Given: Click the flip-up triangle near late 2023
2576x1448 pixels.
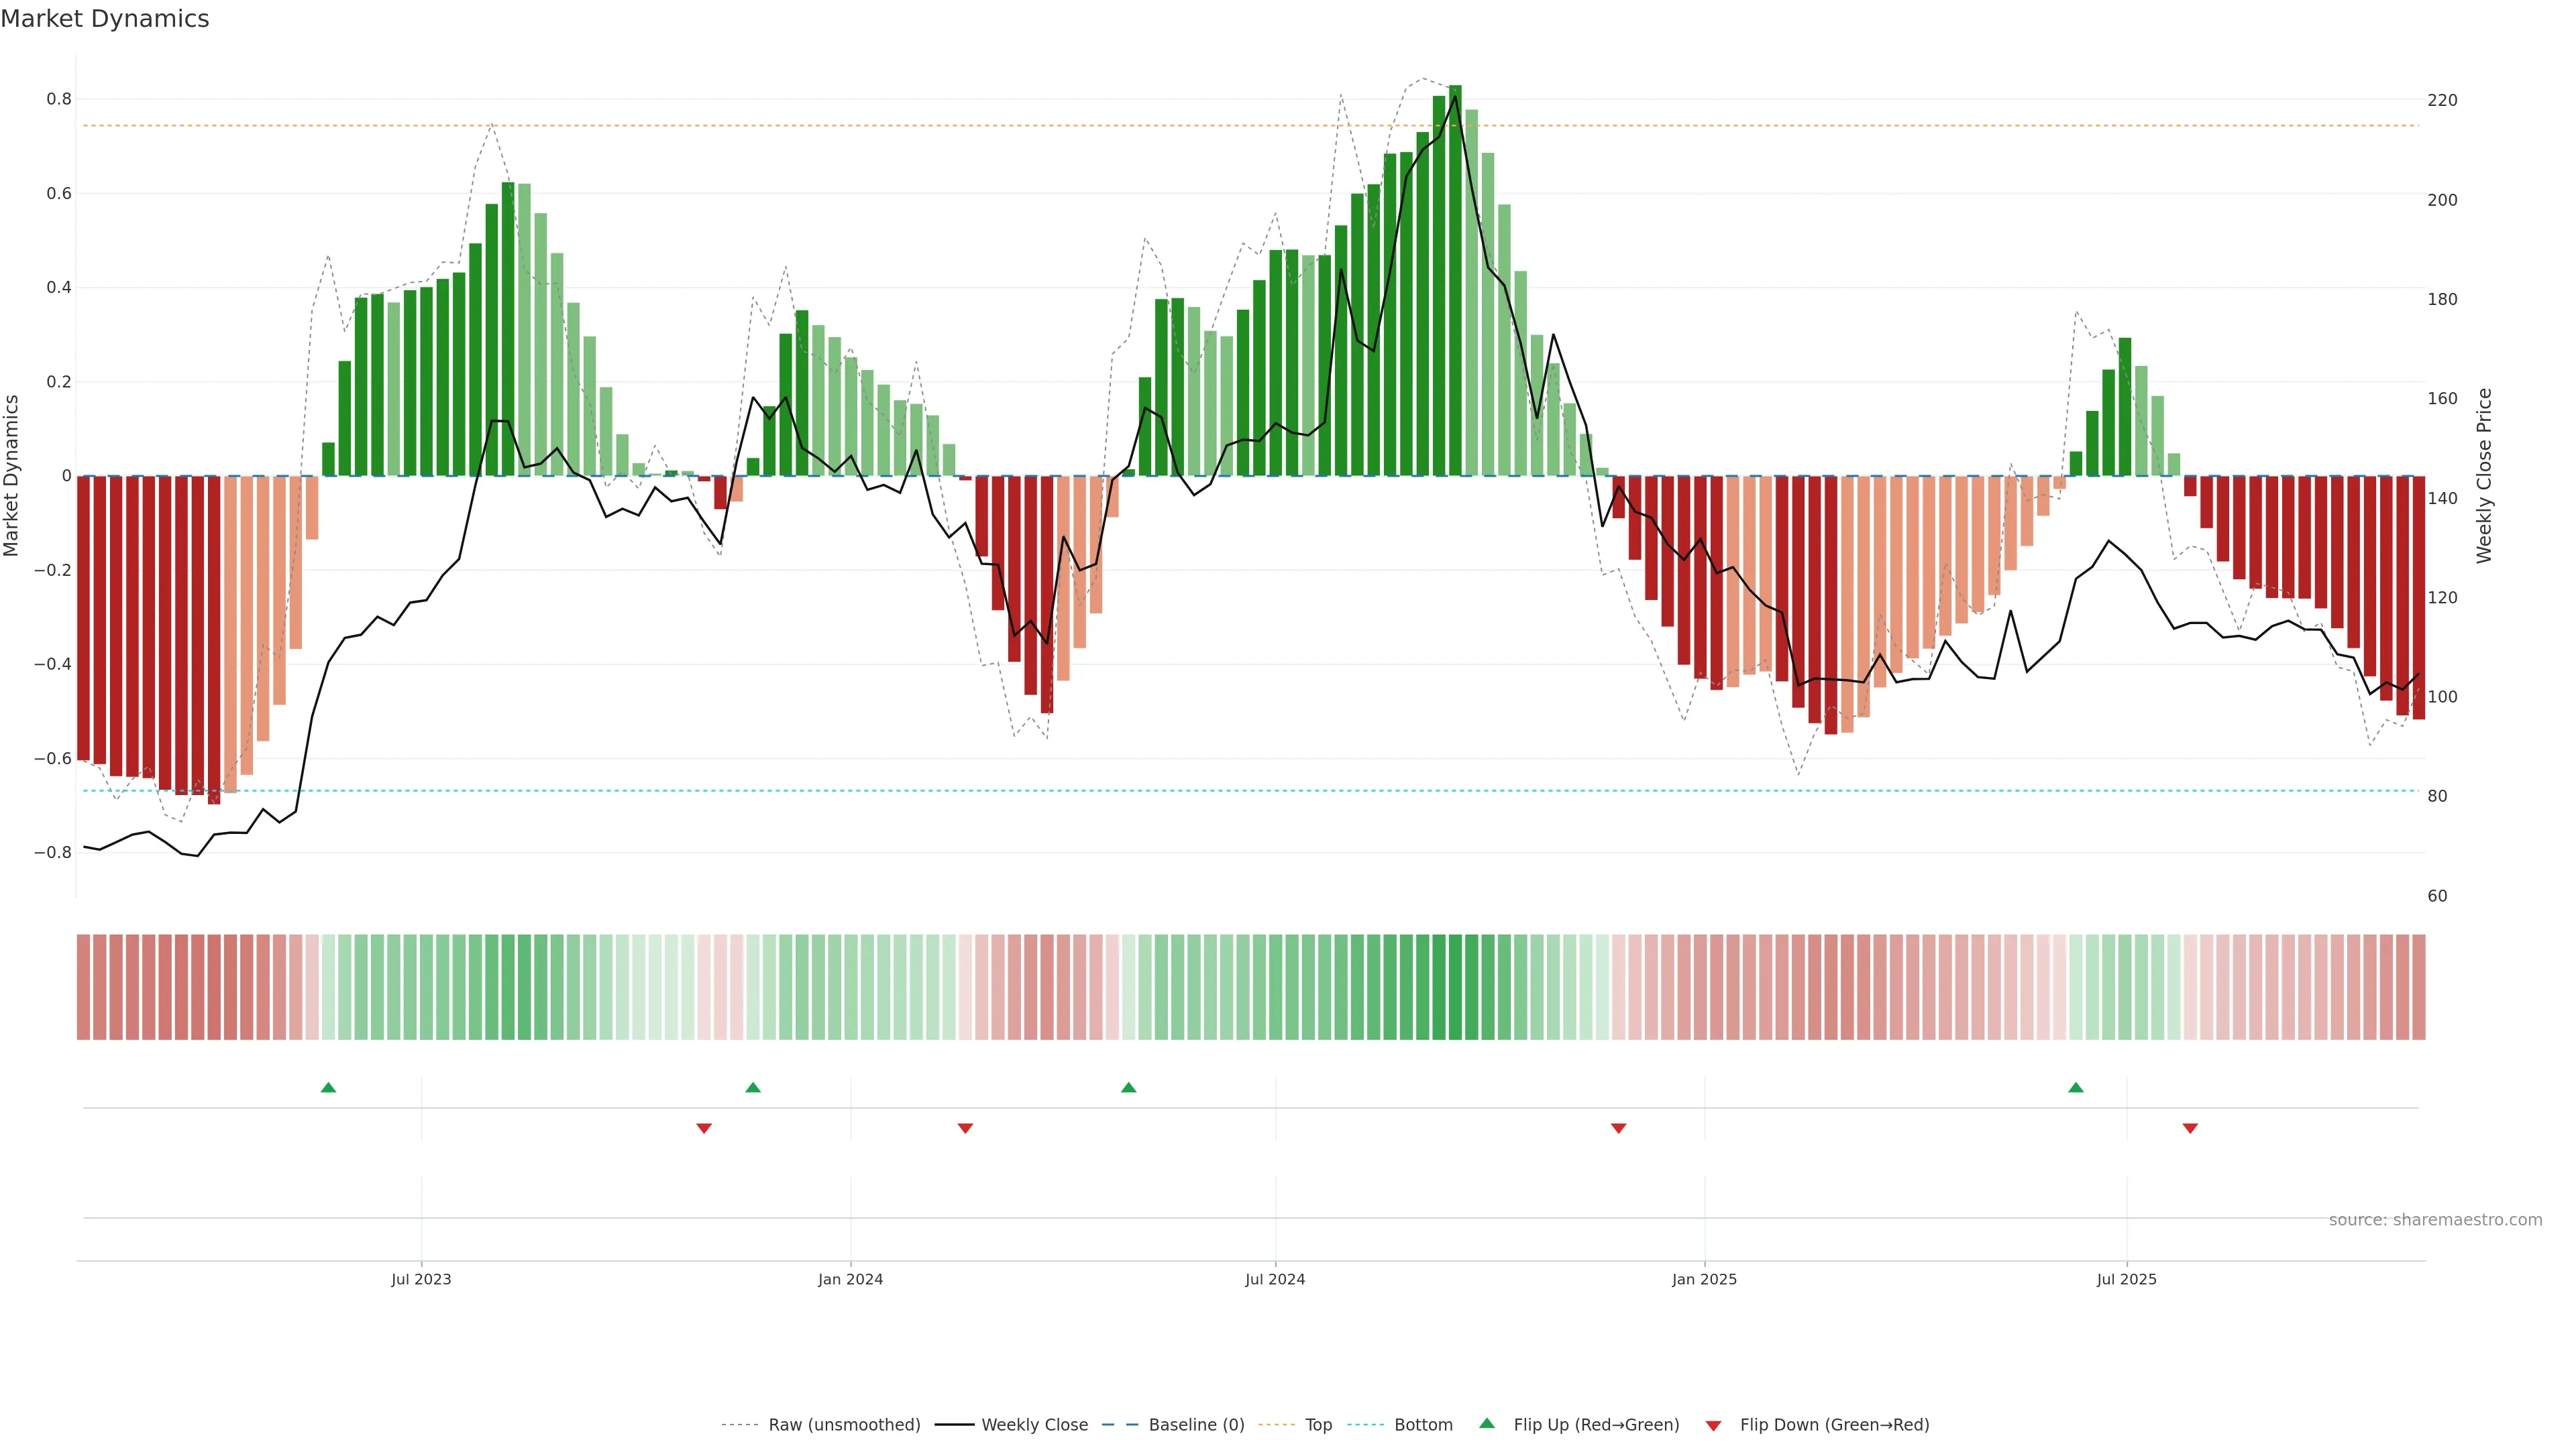Looking at the screenshot, I should click(x=753, y=1087).
